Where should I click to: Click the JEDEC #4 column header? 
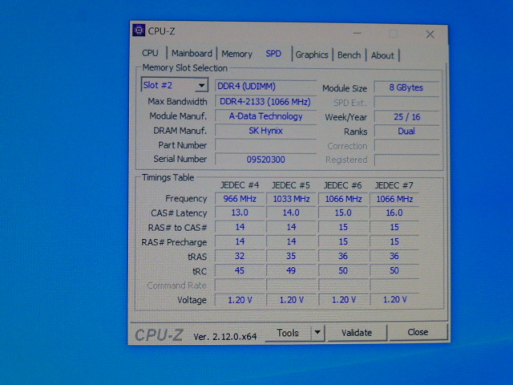click(x=240, y=185)
